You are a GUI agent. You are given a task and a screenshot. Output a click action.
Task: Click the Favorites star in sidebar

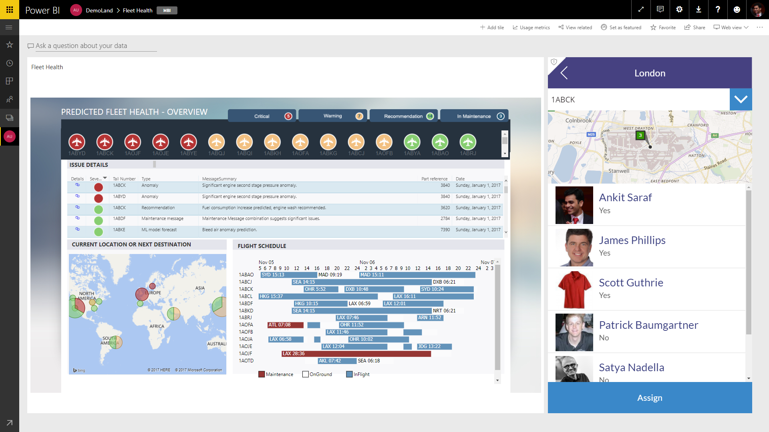click(10, 45)
